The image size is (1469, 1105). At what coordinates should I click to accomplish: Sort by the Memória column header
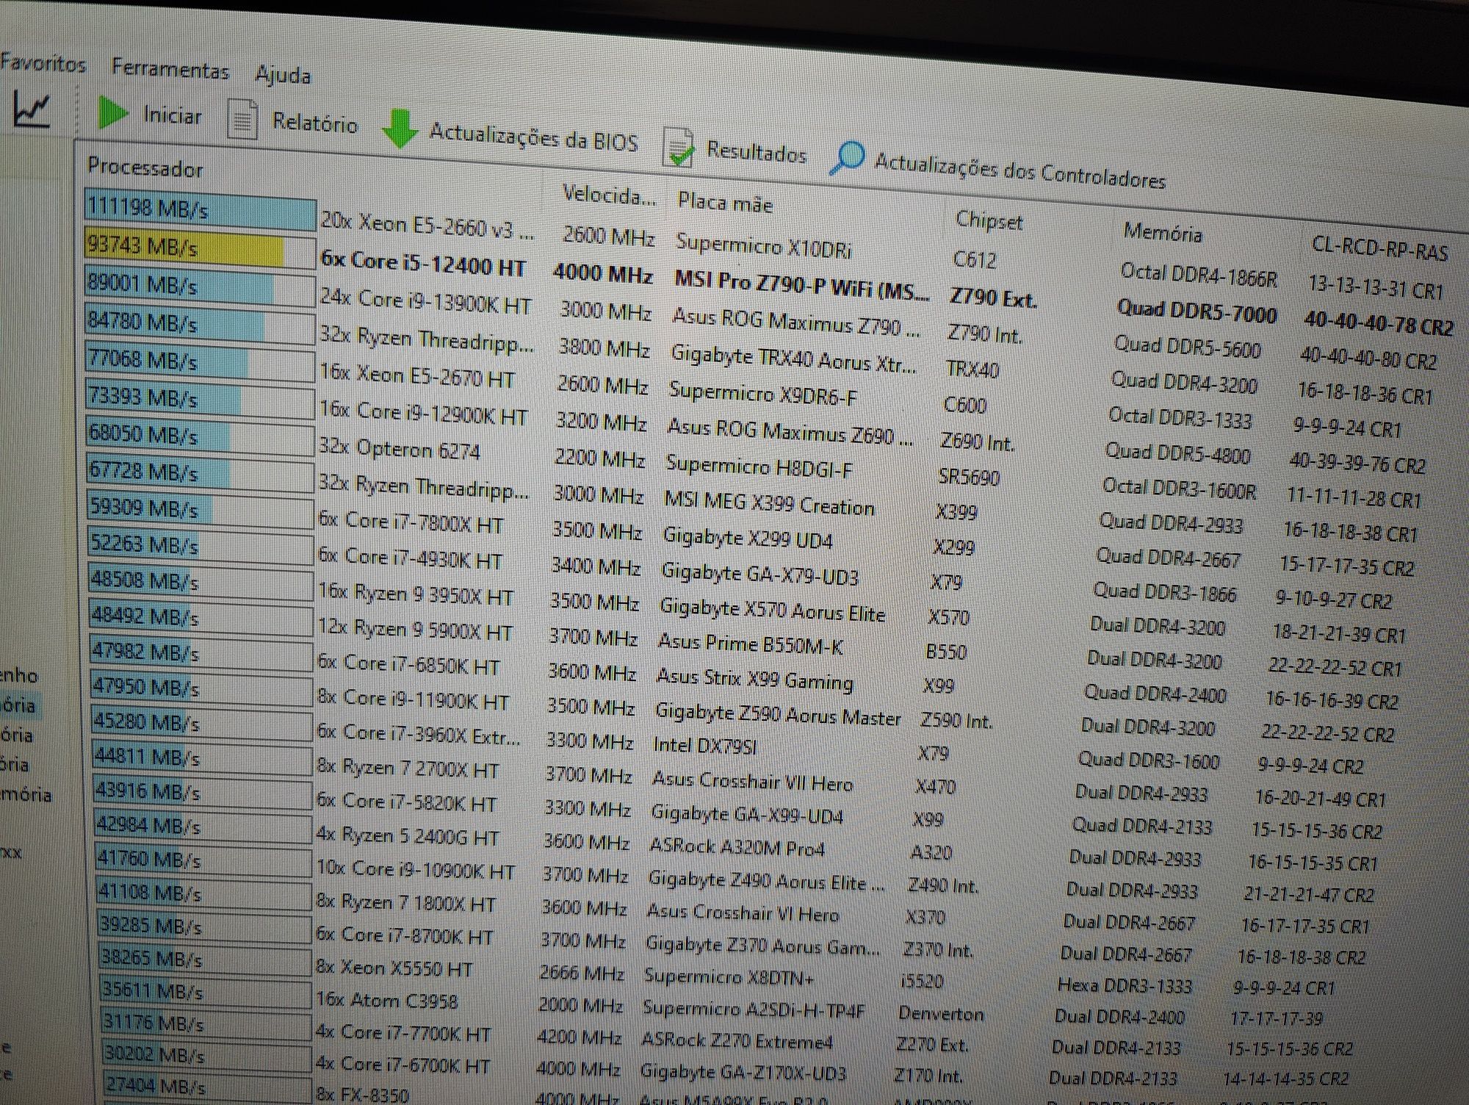pos(1162,233)
